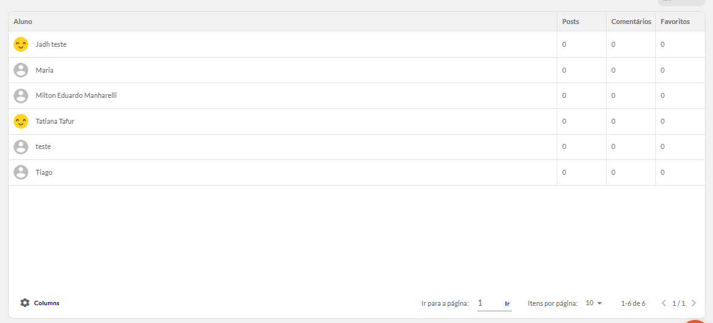Click the avatar icon next to teste
The height and width of the screenshot is (323, 713).
(x=21, y=146)
